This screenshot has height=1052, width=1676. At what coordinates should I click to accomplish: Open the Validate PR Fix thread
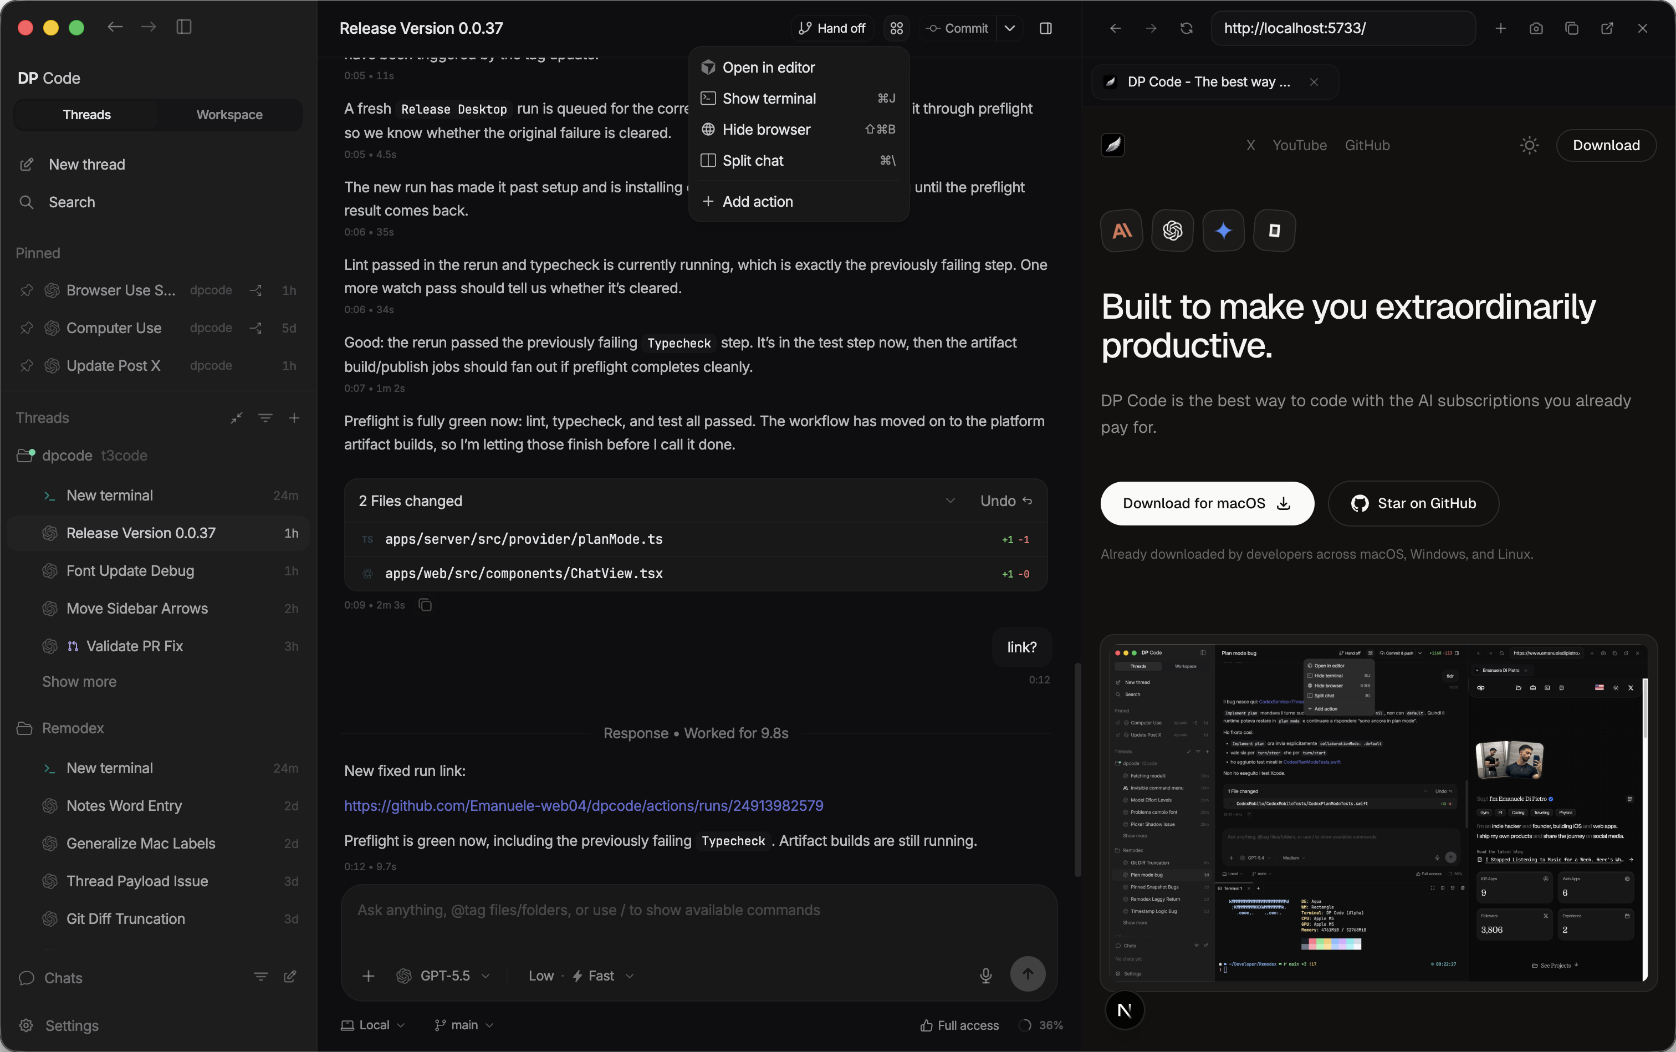click(x=157, y=646)
